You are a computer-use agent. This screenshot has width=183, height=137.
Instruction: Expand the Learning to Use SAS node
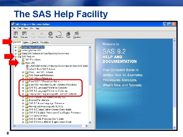(16, 50)
